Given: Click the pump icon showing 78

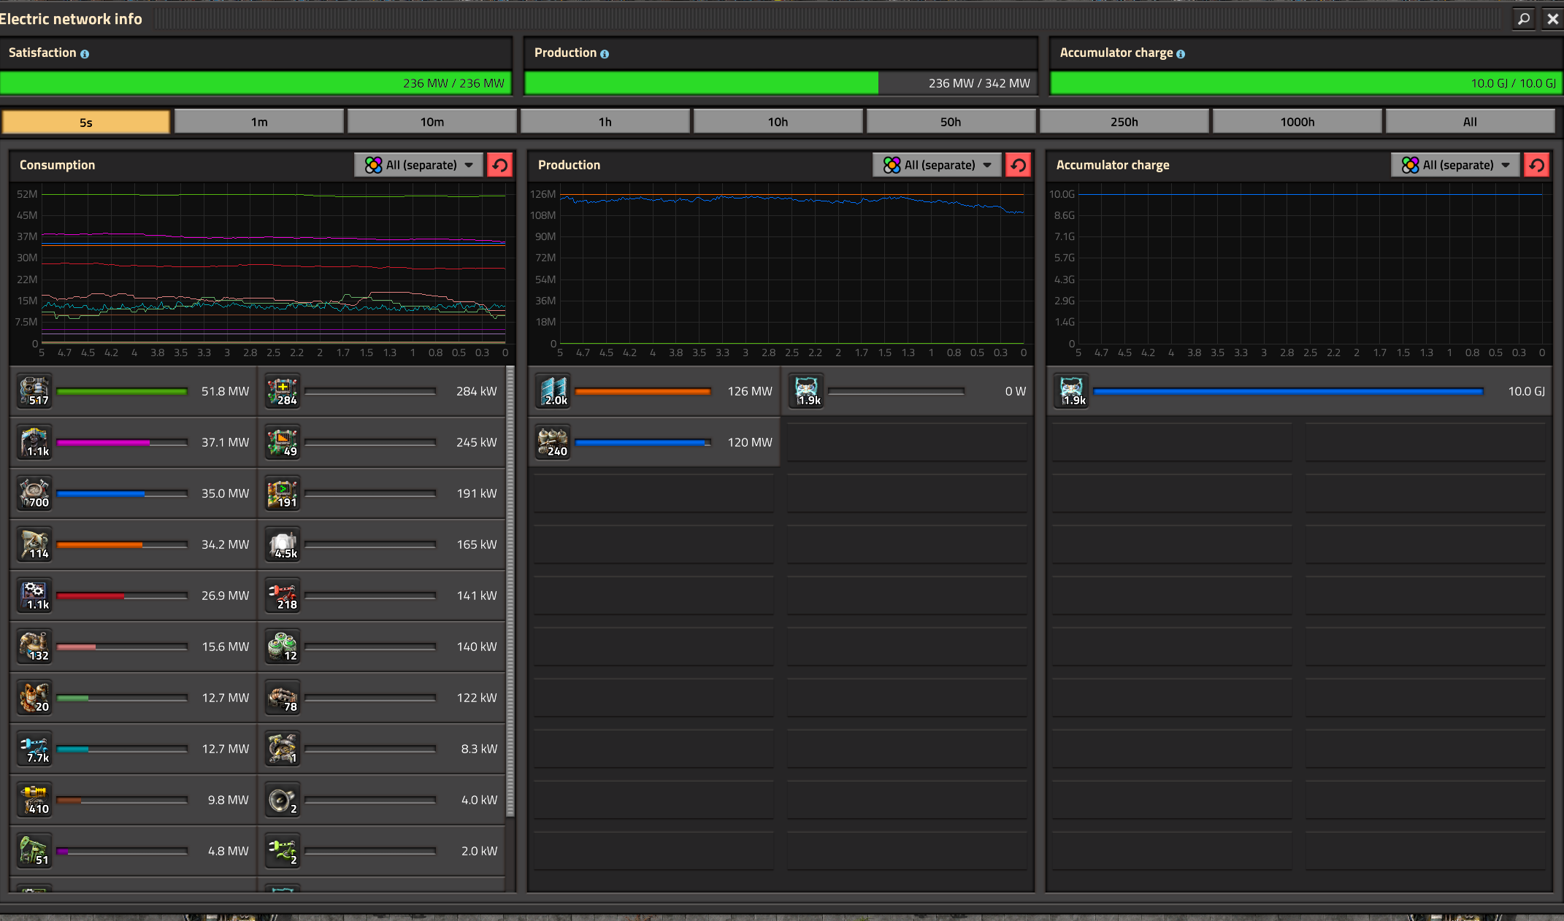Looking at the screenshot, I should coord(283,698).
